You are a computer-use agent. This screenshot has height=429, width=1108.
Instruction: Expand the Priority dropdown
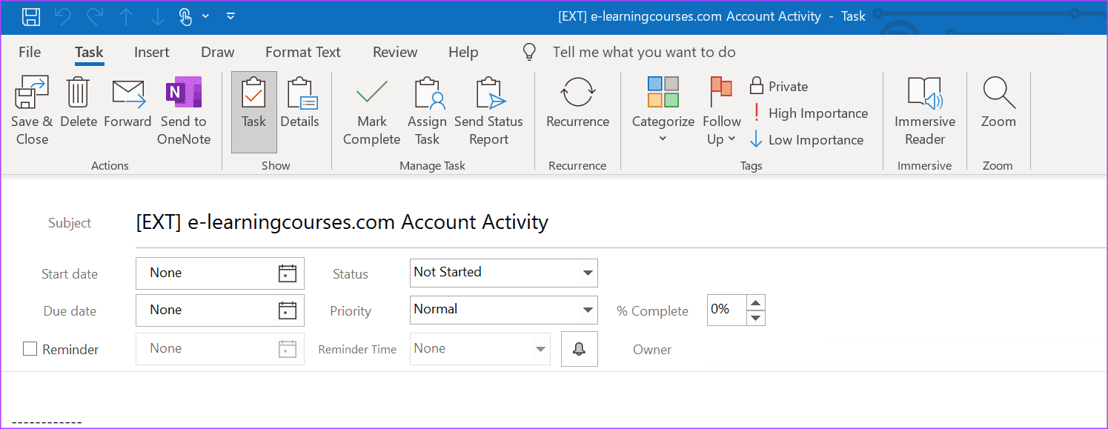click(588, 310)
